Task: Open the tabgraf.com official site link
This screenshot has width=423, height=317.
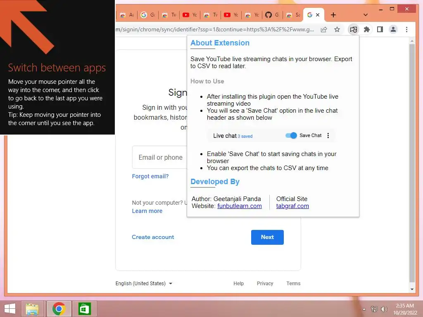Action: (292, 206)
